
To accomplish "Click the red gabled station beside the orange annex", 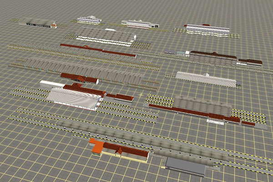I will (x=126, y=152).
